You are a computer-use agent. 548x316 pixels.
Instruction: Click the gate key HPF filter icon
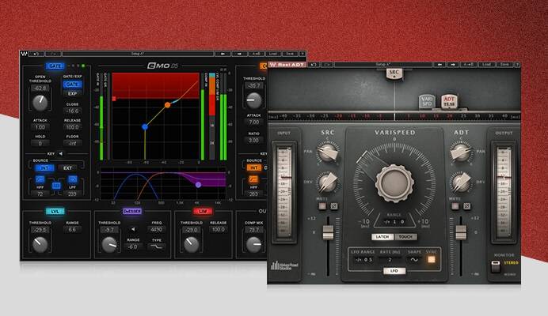point(40,179)
